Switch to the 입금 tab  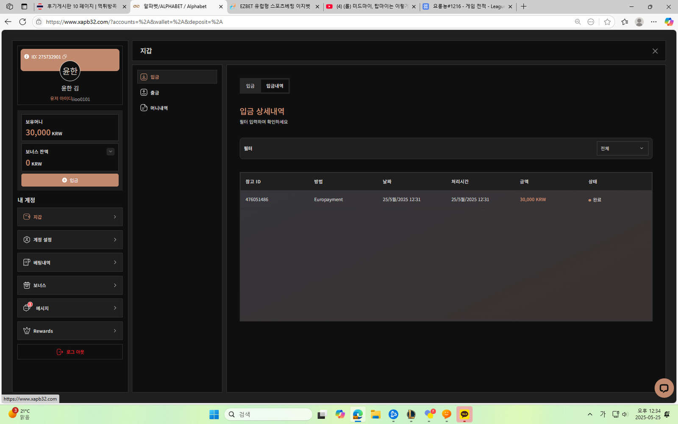tap(250, 86)
